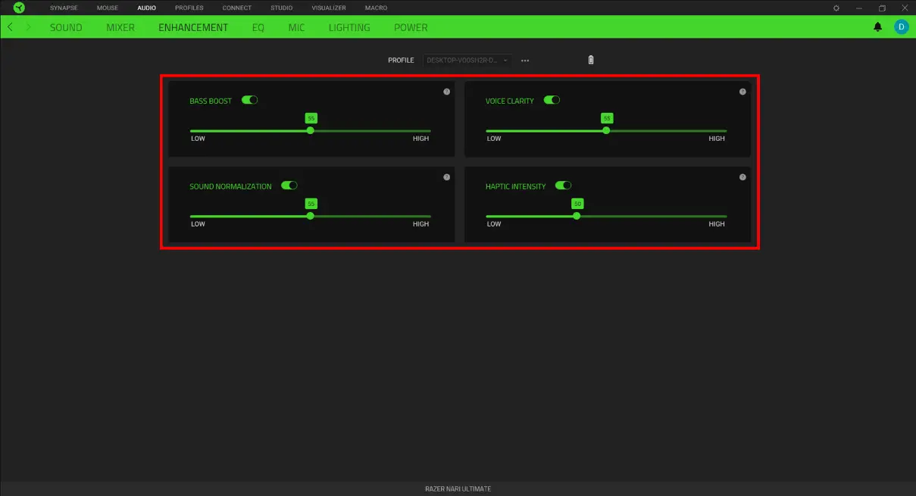
Task: Turn off Voice Clarity
Action: tap(552, 99)
